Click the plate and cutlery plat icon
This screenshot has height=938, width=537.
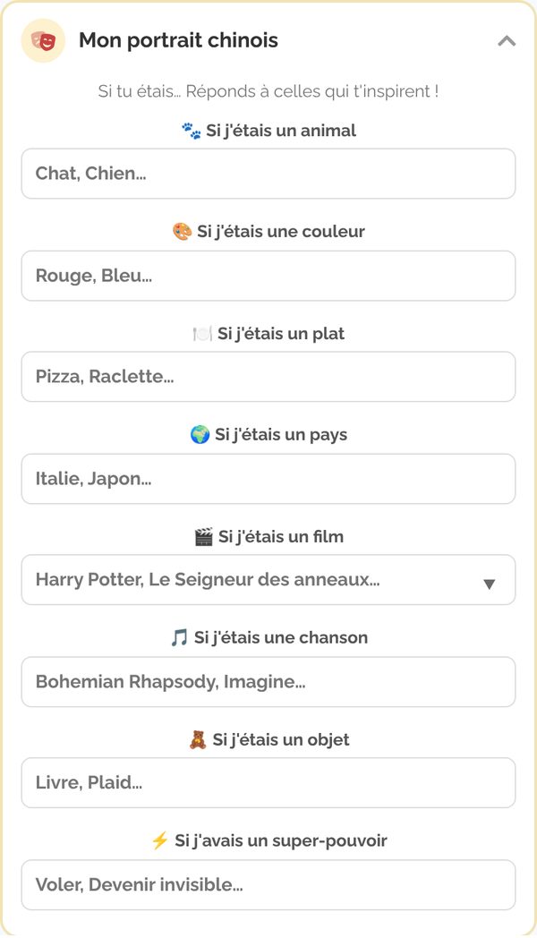point(202,334)
